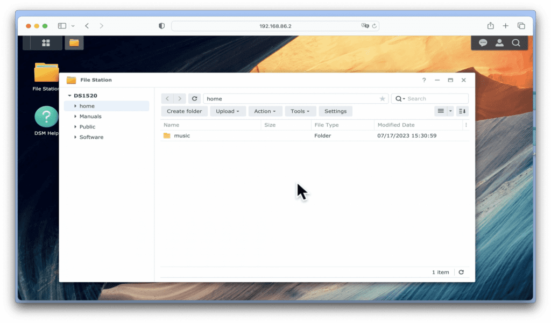Open the view mode dropdown arrow

[450, 111]
